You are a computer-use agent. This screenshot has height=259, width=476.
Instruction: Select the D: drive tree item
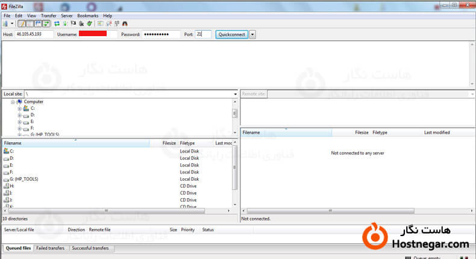pos(33,115)
